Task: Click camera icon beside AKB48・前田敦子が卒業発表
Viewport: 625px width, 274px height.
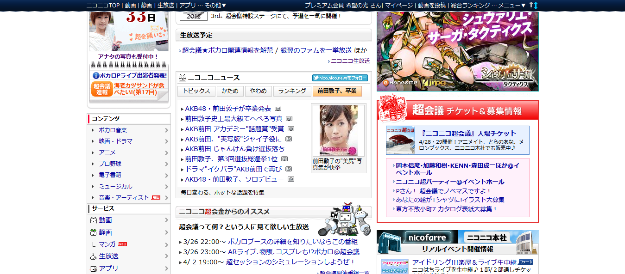Action: point(278,109)
